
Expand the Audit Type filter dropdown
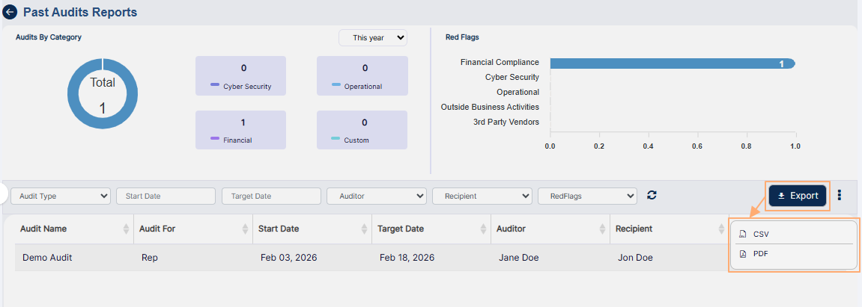[x=61, y=196]
